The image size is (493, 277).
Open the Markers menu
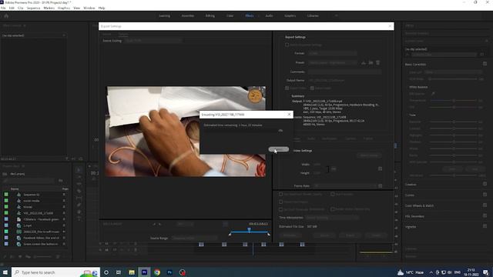point(49,8)
